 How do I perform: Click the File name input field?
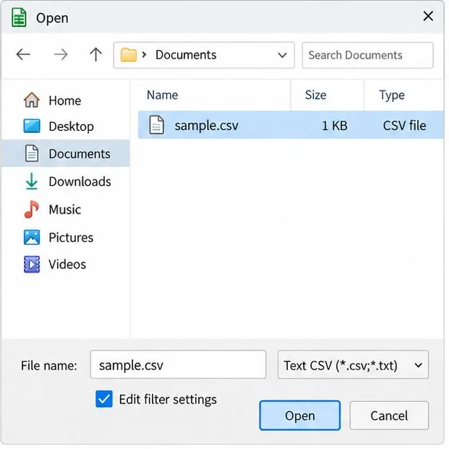[178, 364]
